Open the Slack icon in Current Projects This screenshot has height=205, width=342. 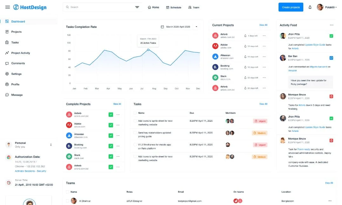point(215,77)
